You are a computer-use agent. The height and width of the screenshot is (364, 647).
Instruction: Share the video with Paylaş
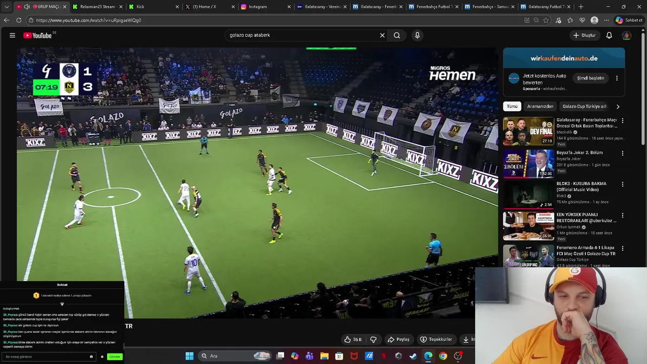(x=398, y=339)
